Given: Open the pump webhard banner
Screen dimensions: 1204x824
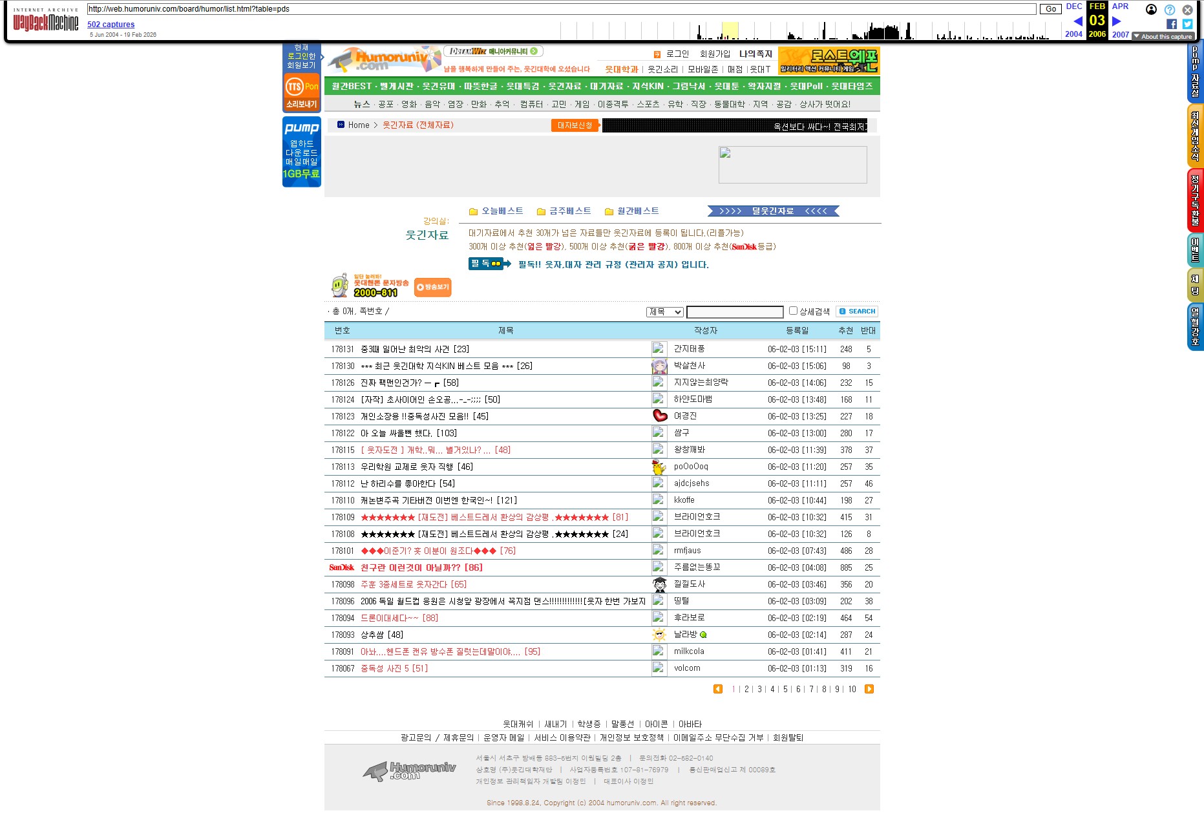Looking at the screenshot, I should pos(302,152).
